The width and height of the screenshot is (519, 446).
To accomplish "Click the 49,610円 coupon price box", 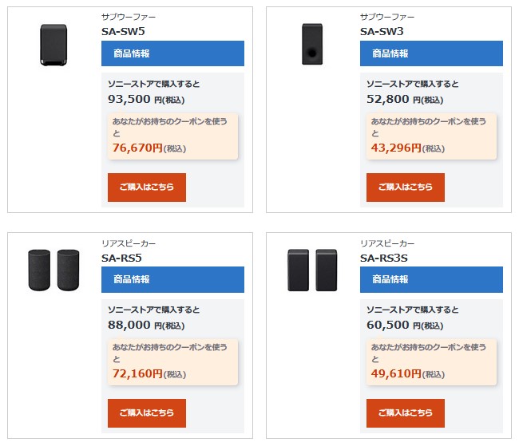I will coord(431,362).
